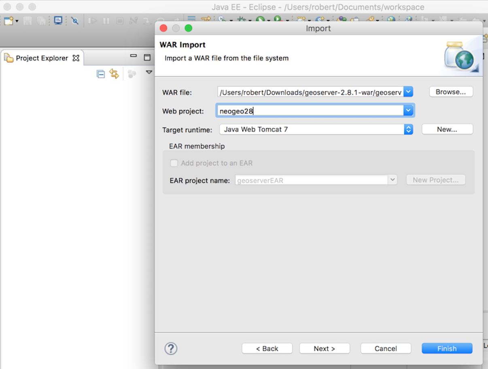
Task: Click the Debug bug toolbar icon
Action: [x=242, y=19]
